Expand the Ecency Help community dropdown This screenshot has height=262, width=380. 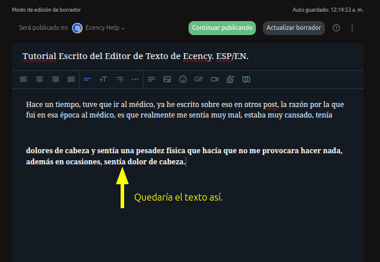pyautogui.click(x=105, y=28)
